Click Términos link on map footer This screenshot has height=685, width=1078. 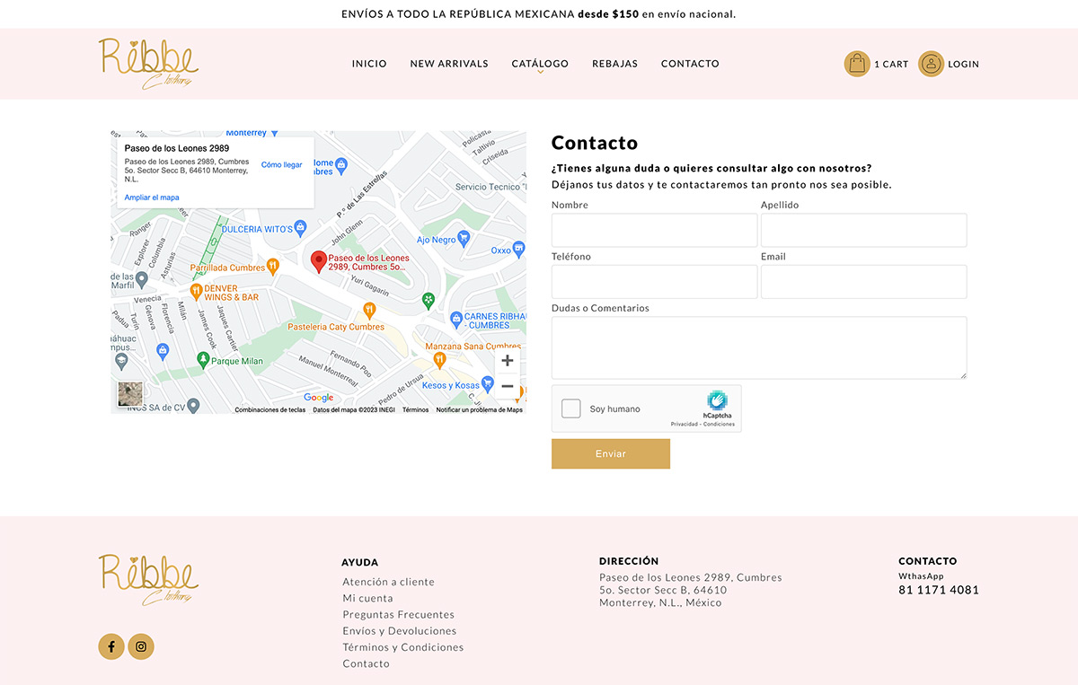pos(415,410)
